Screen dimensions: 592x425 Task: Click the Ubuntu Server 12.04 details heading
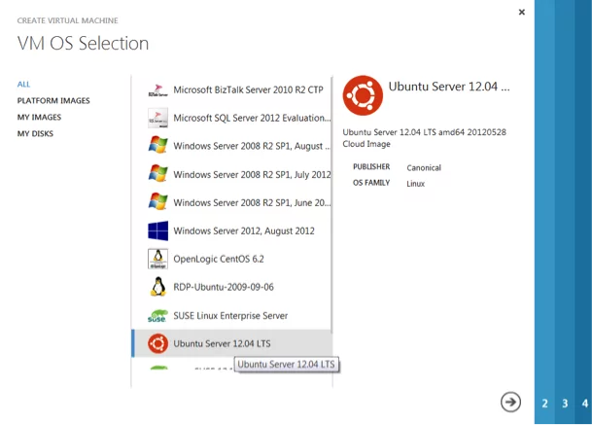[x=449, y=87]
